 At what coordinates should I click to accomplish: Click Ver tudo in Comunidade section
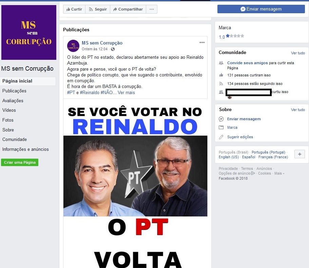pos(298,53)
